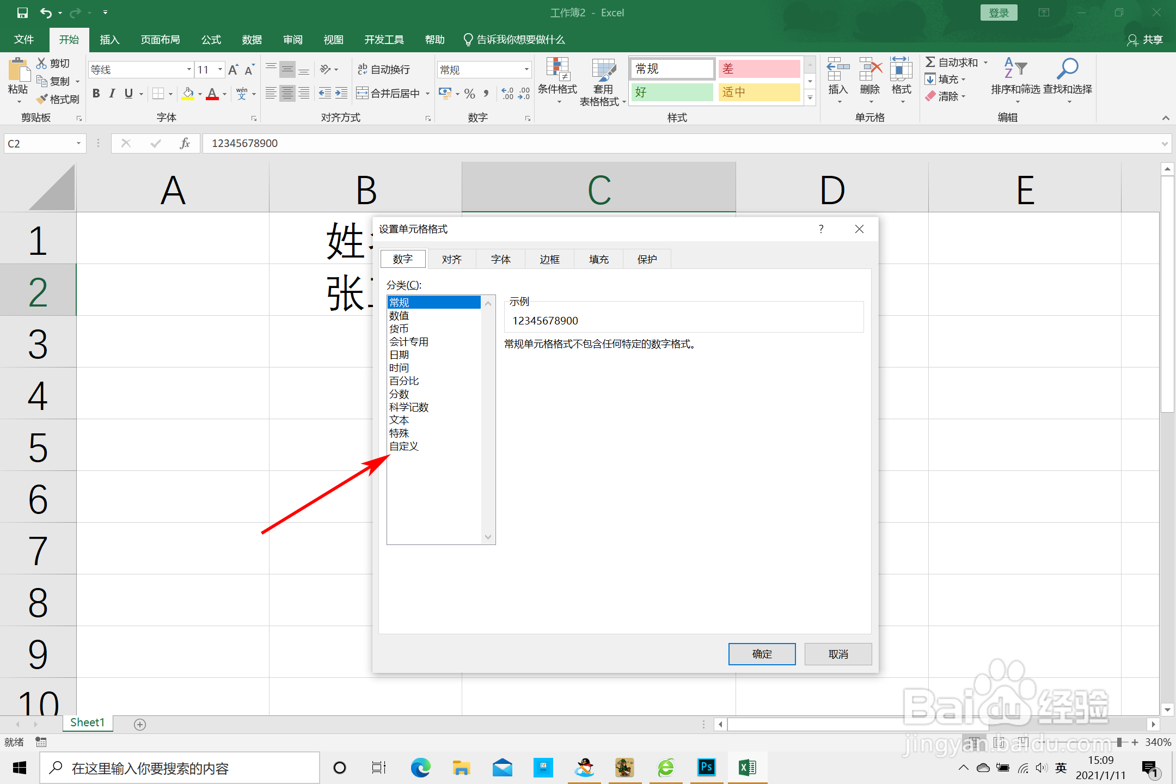Open the Name Box dropdown arrow
Viewport: 1176px width, 784px height.
pos(78,143)
